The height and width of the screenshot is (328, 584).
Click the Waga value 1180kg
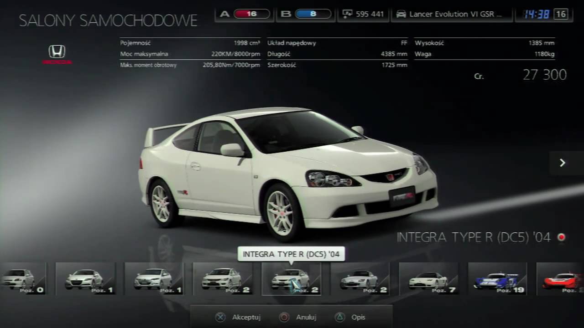click(544, 54)
